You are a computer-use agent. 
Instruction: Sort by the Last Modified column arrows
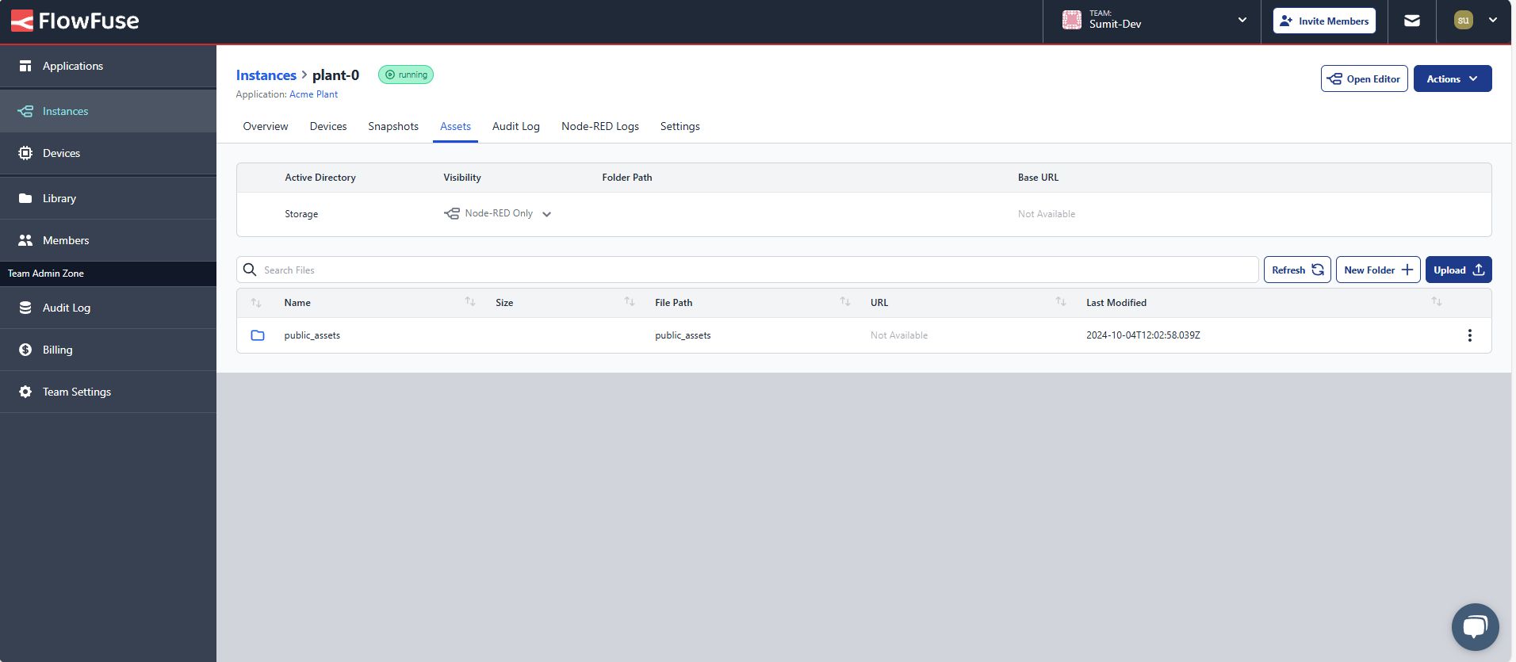[1437, 302]
